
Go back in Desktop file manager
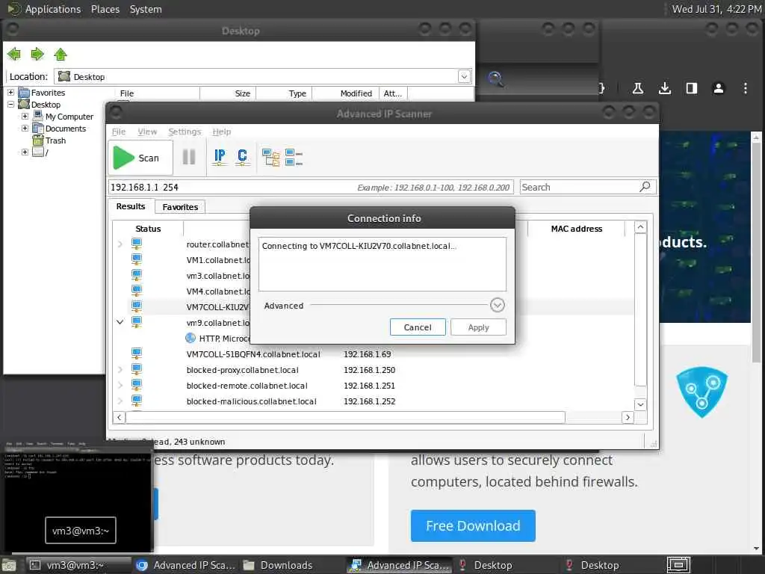15,54
